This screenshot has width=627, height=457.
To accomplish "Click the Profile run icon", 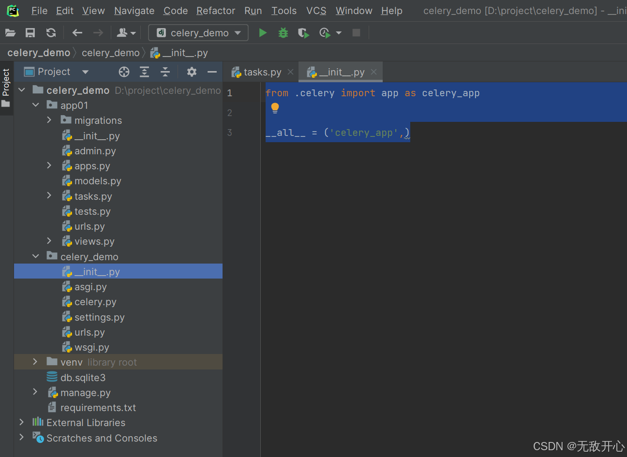I will [x=325, y=33].
